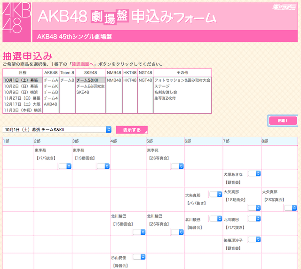Click the AKB48 logo
Screen dimensions: 301x269
tap(17, 22)
